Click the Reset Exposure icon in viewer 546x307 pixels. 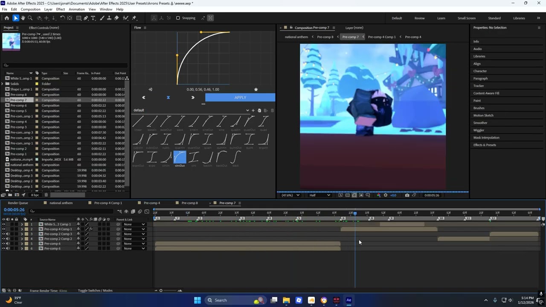click(386, 195)
